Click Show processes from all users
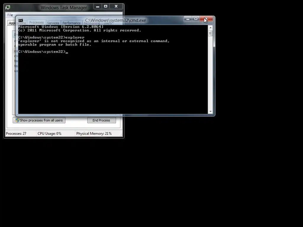The image size is (303, 227). point(39,120)
